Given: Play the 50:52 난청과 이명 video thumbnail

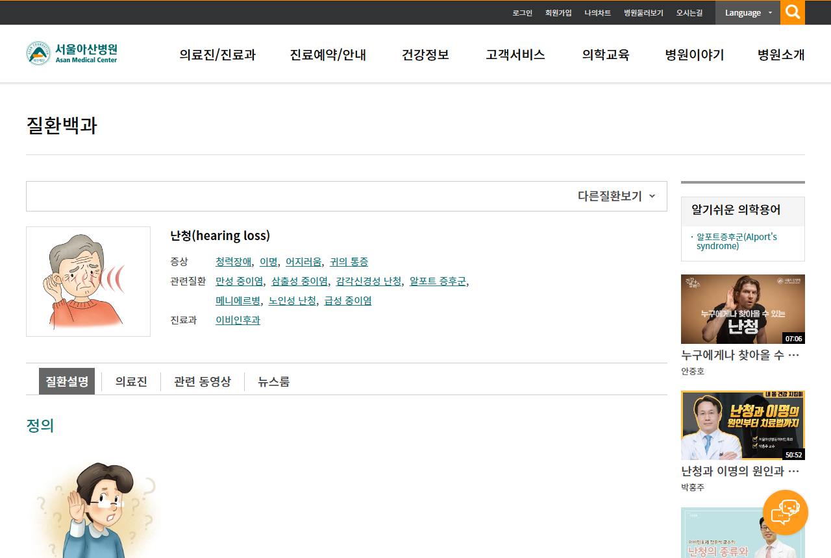Looking at the screenshot, I should pyautogui.click(x=743, y=425).
